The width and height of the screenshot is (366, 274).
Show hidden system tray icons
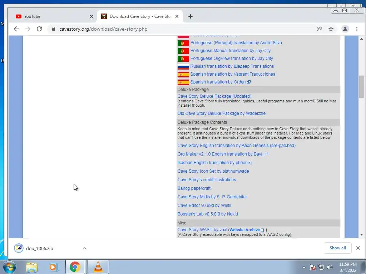pyautogui.click(x=304, y=267)
